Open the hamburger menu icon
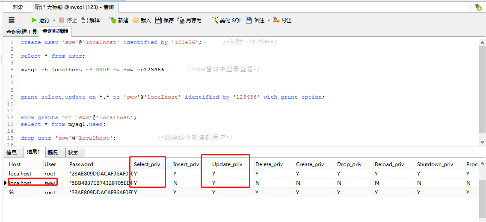486x222 pixels. click(x=12, y=20)
